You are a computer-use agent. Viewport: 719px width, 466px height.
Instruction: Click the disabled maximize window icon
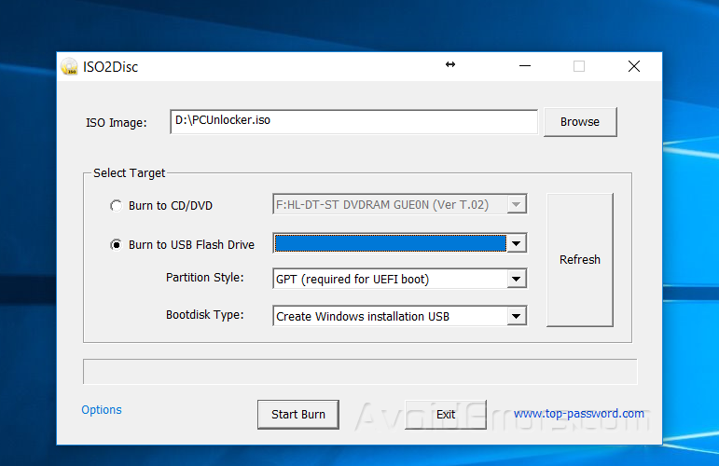click(x=579, y=66)
